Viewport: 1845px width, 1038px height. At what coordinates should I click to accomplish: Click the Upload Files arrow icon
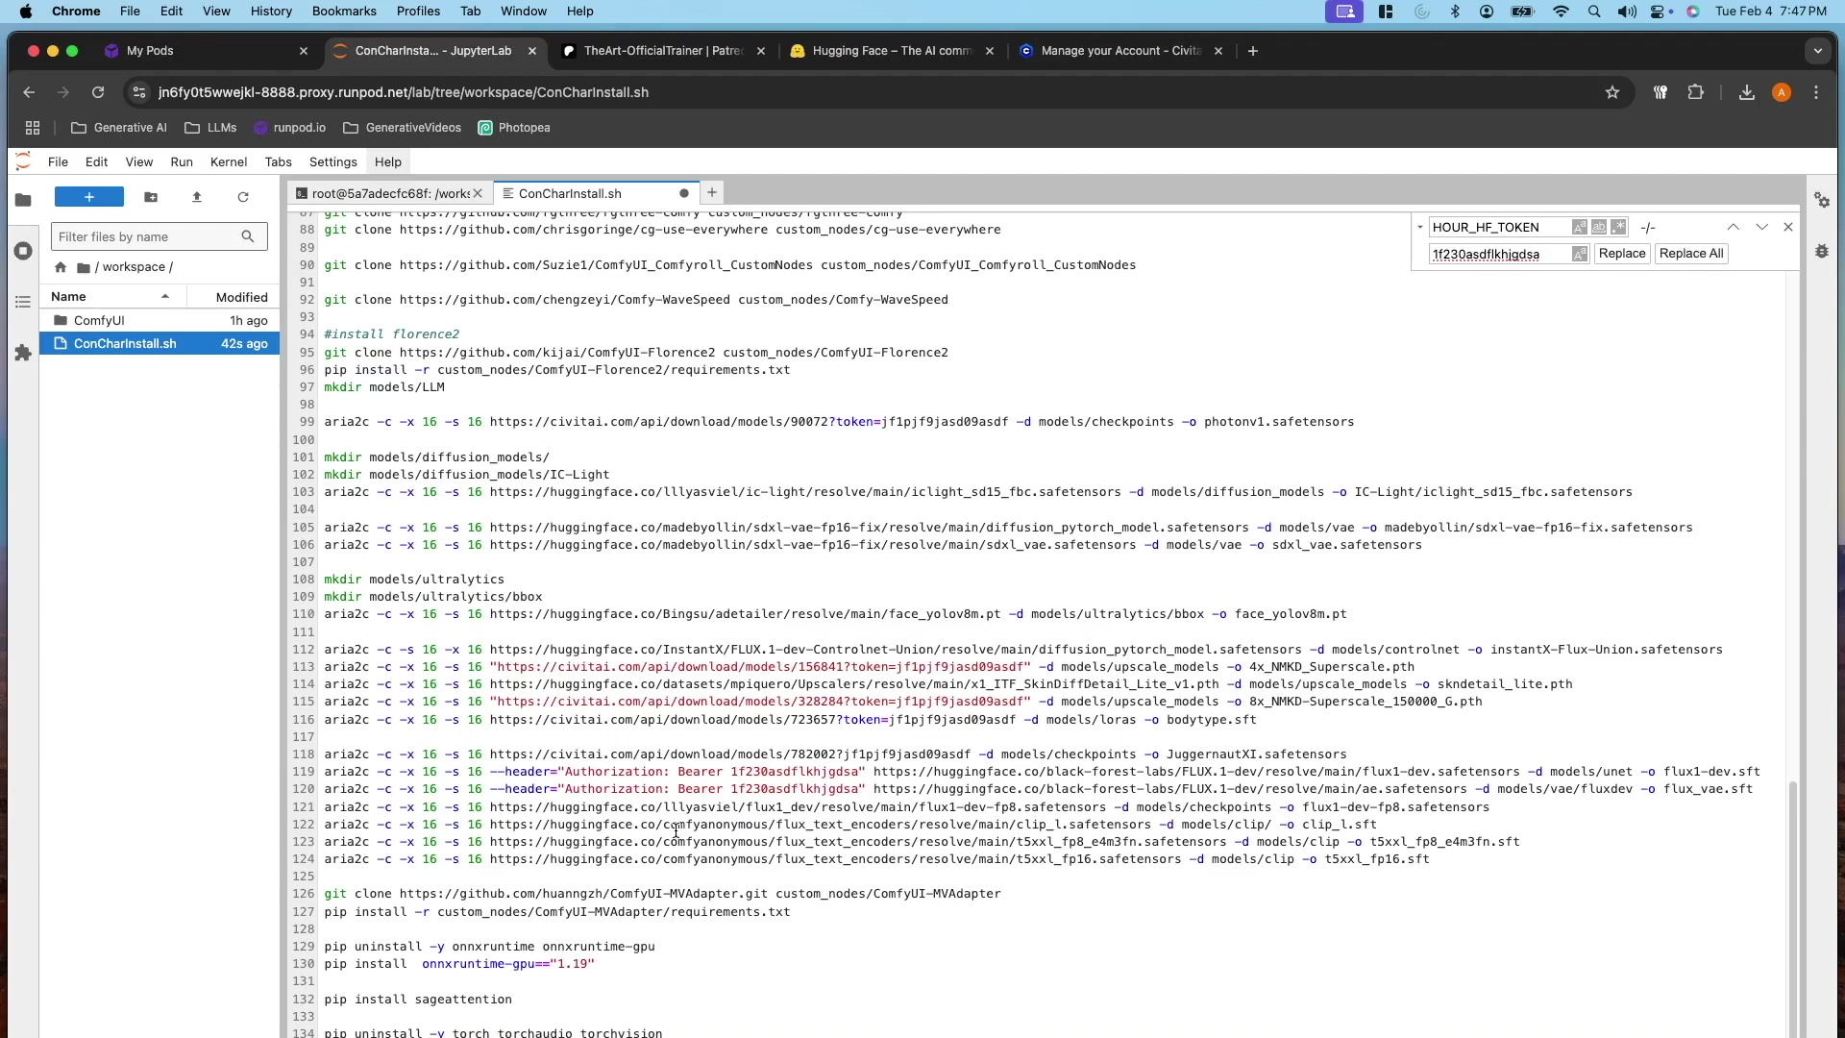(x=197, y=197)
